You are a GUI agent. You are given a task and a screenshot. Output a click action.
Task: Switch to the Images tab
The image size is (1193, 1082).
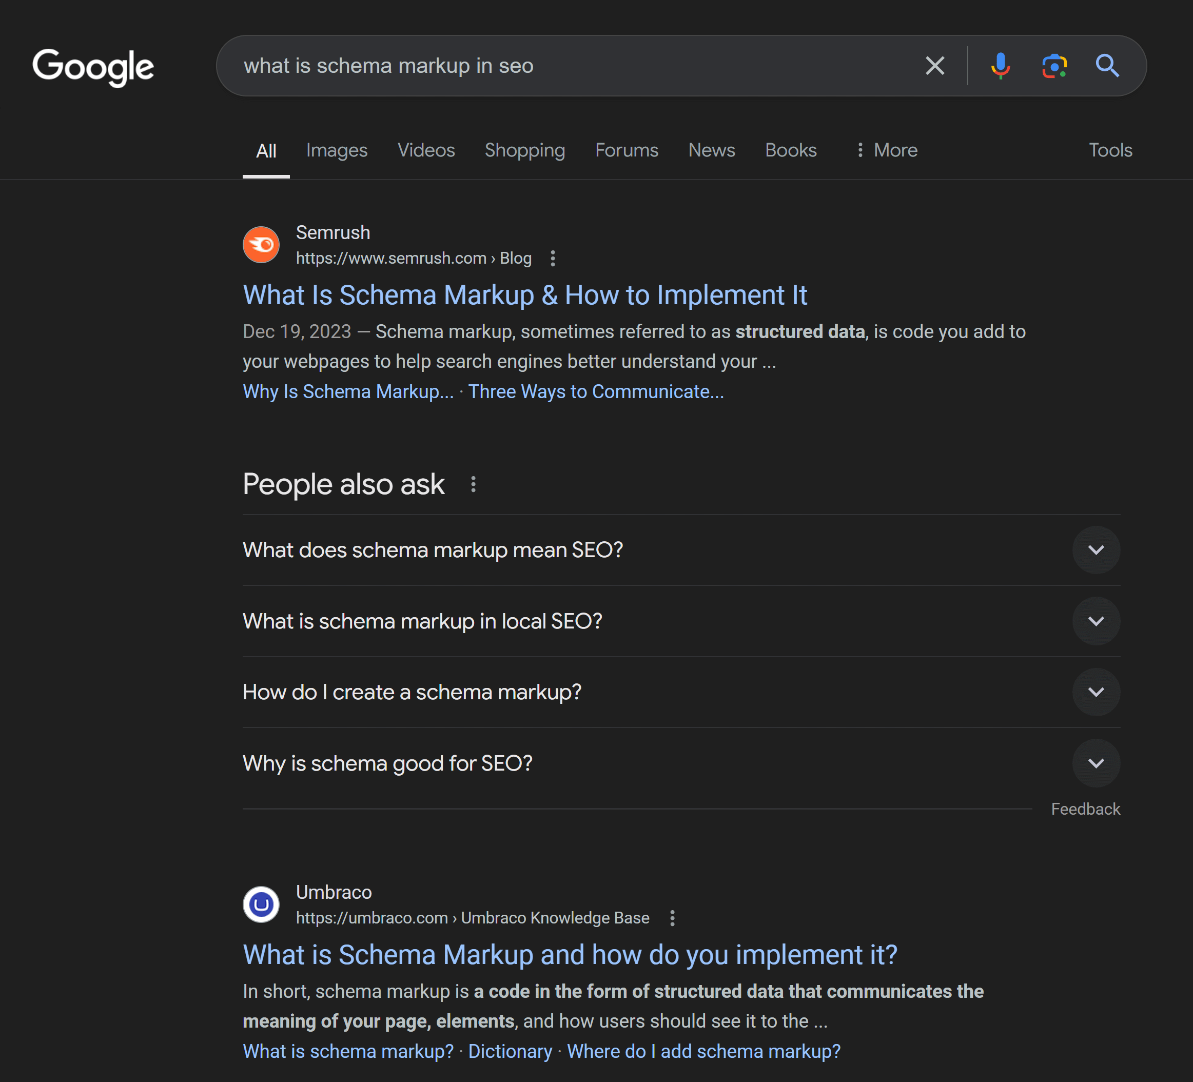click(x=337, y=150)
